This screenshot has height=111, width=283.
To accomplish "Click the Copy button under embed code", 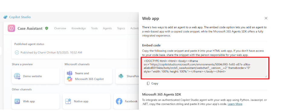I will (152, 83).
